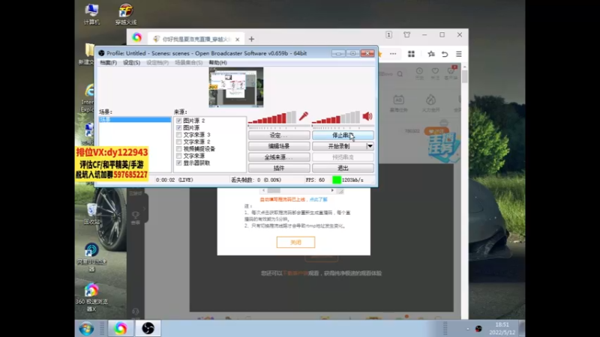Switch to the 360 browser taskbar icon
The height and width of the screenshot is (337, 600).
(x=121, y=329)
